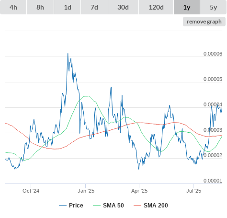Show the 5y price history
Viewport: 227px width, 218px height.
(214, 7)
